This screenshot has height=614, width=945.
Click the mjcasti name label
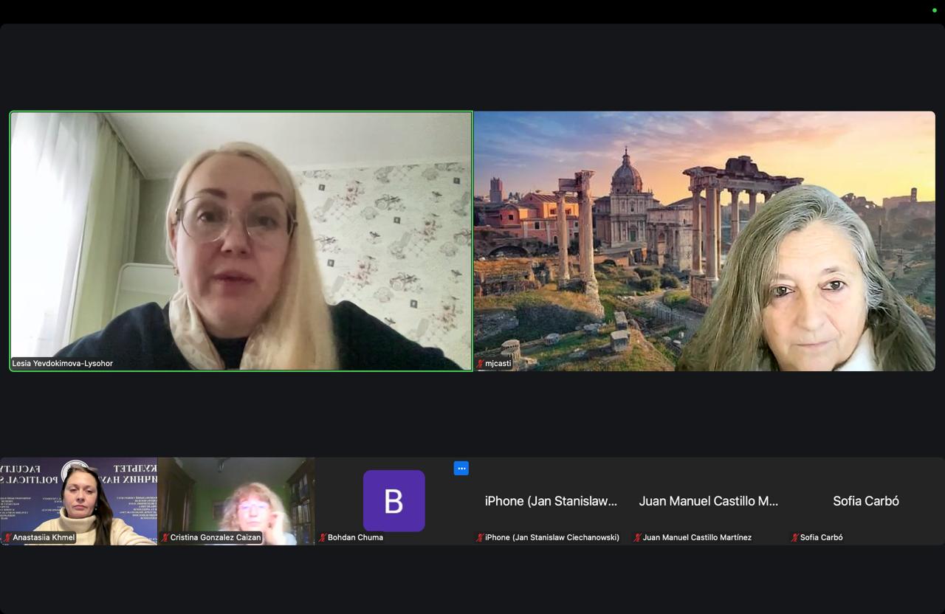click(x=498, y=364)
